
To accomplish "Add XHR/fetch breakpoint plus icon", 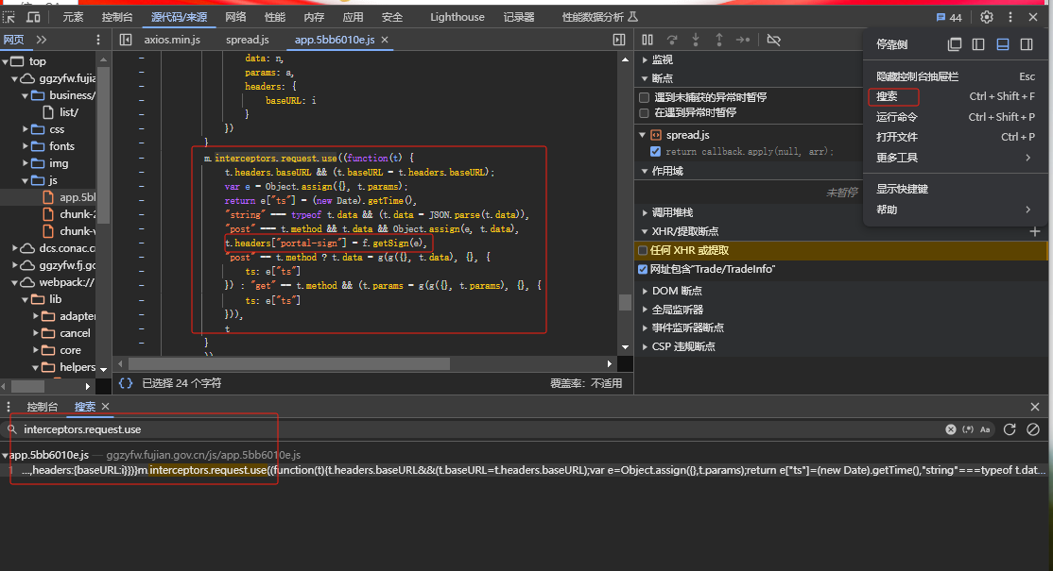I will pyautogui.click(x=1035, y=231).
